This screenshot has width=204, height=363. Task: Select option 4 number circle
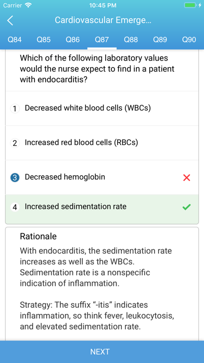[15, 207]
